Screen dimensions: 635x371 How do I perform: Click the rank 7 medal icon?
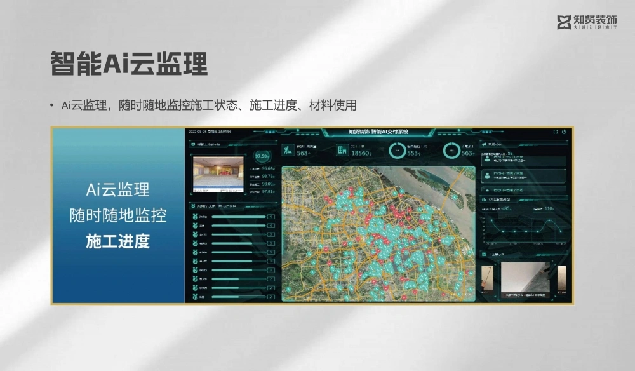tap(195, 270)
